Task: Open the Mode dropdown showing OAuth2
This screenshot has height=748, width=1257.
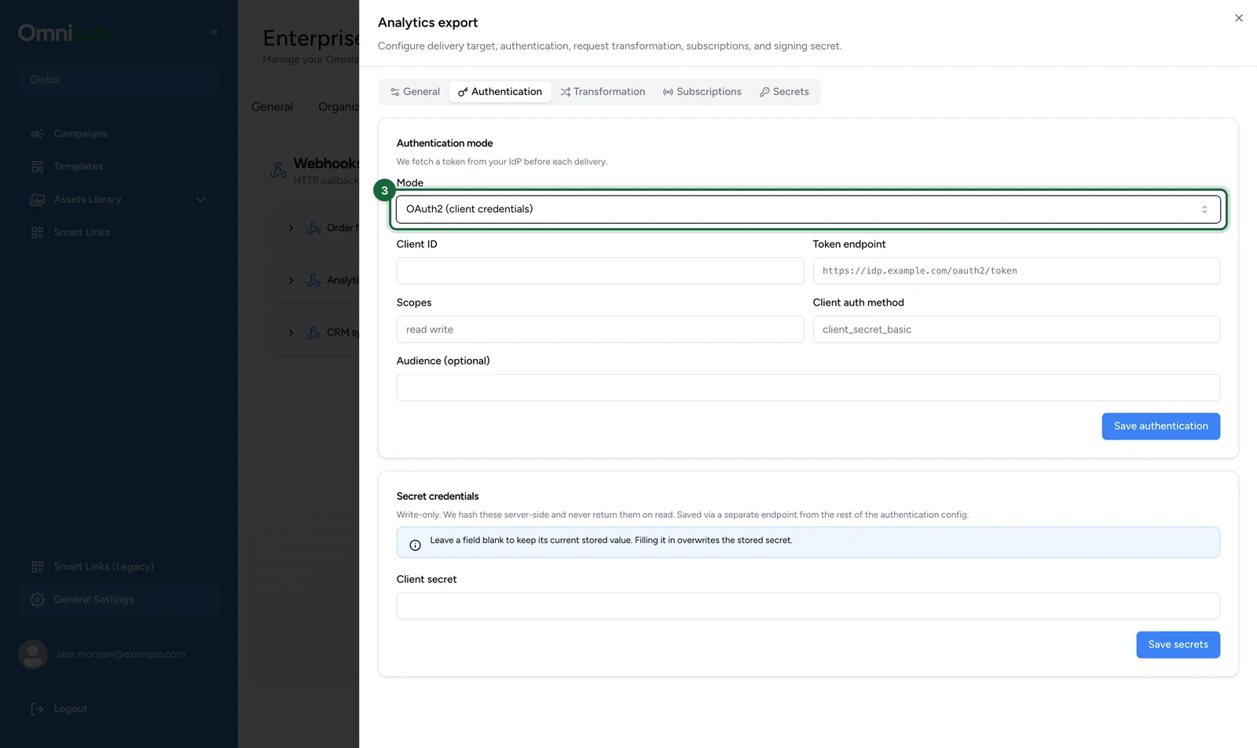Action: (808, 209)
